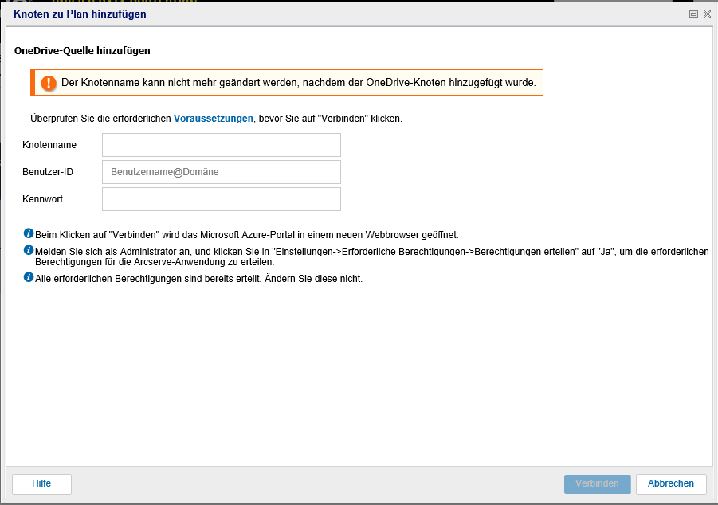Click the Verbinden button

click(x=597, y=483)
